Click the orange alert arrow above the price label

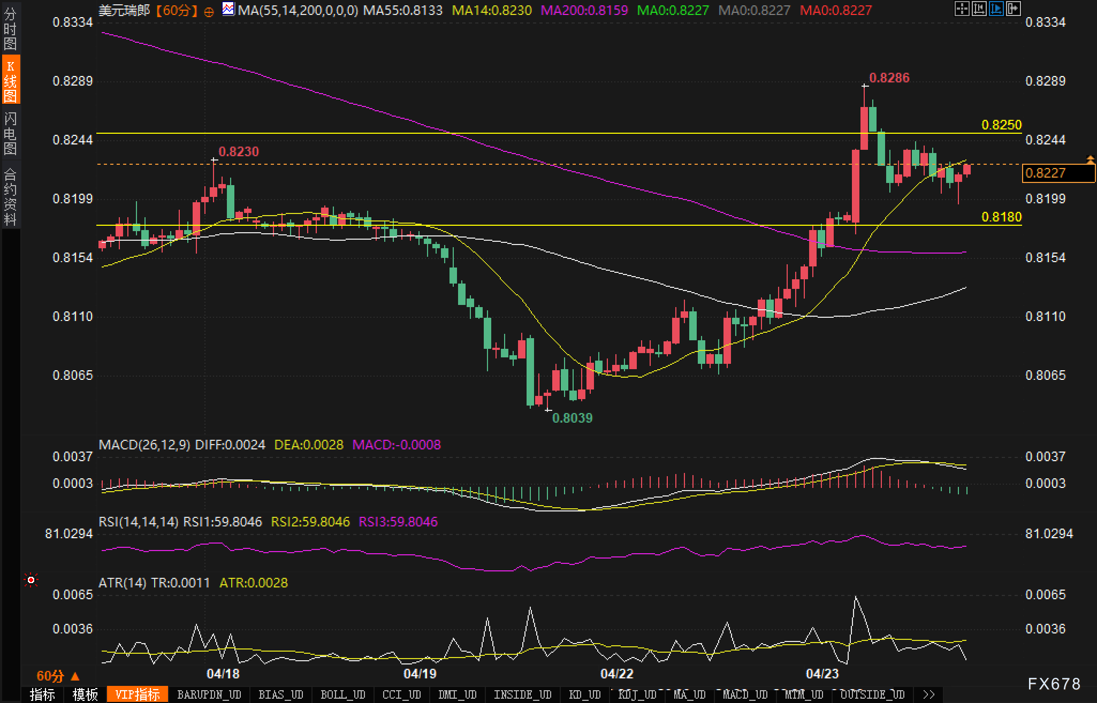point(1090,159)
